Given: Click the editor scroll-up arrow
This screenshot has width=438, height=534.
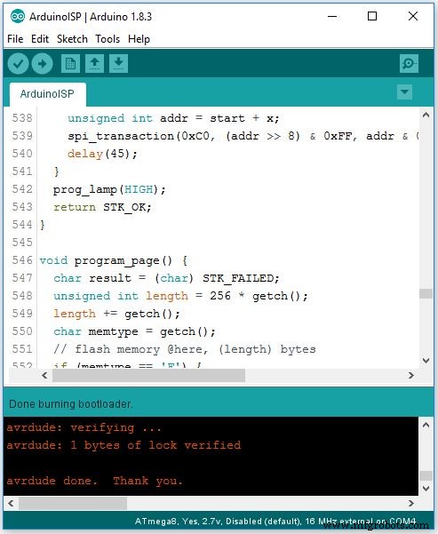Looking at the screenshot, I should pyautogui.click(x=426, y=116).
